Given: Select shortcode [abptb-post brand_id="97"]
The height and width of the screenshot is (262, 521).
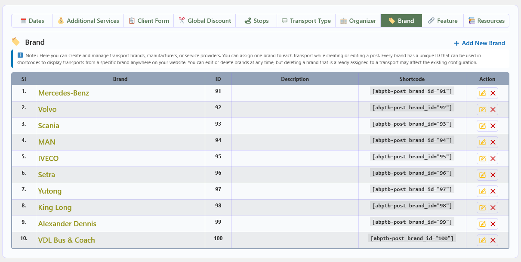Looking at the screenshot, I should click(412, 189).
